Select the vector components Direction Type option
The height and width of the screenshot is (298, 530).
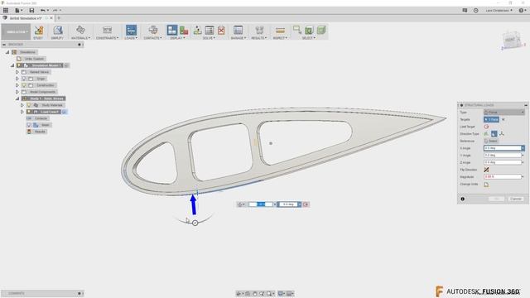502,134
